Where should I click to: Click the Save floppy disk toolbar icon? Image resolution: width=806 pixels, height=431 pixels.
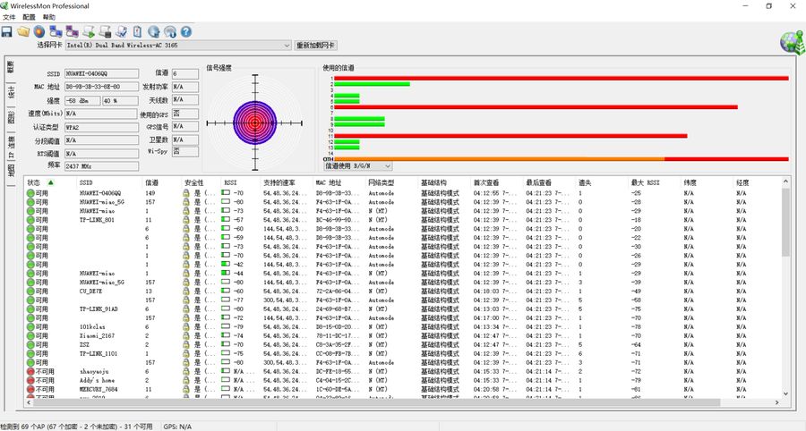tap(6, 32)
